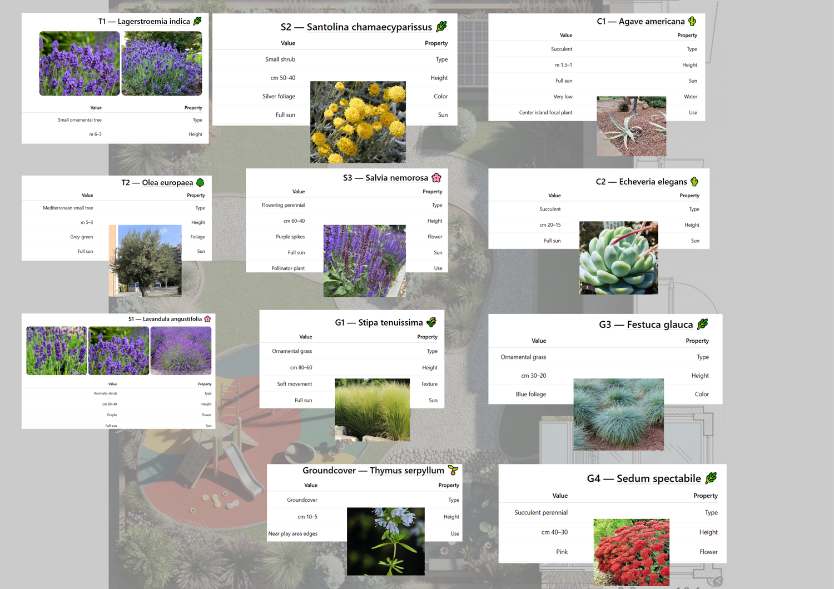Viewport: 834px width, 589px height.
Task: Select the yellow Santolina flower photo
Action: [x=358, y=122]
